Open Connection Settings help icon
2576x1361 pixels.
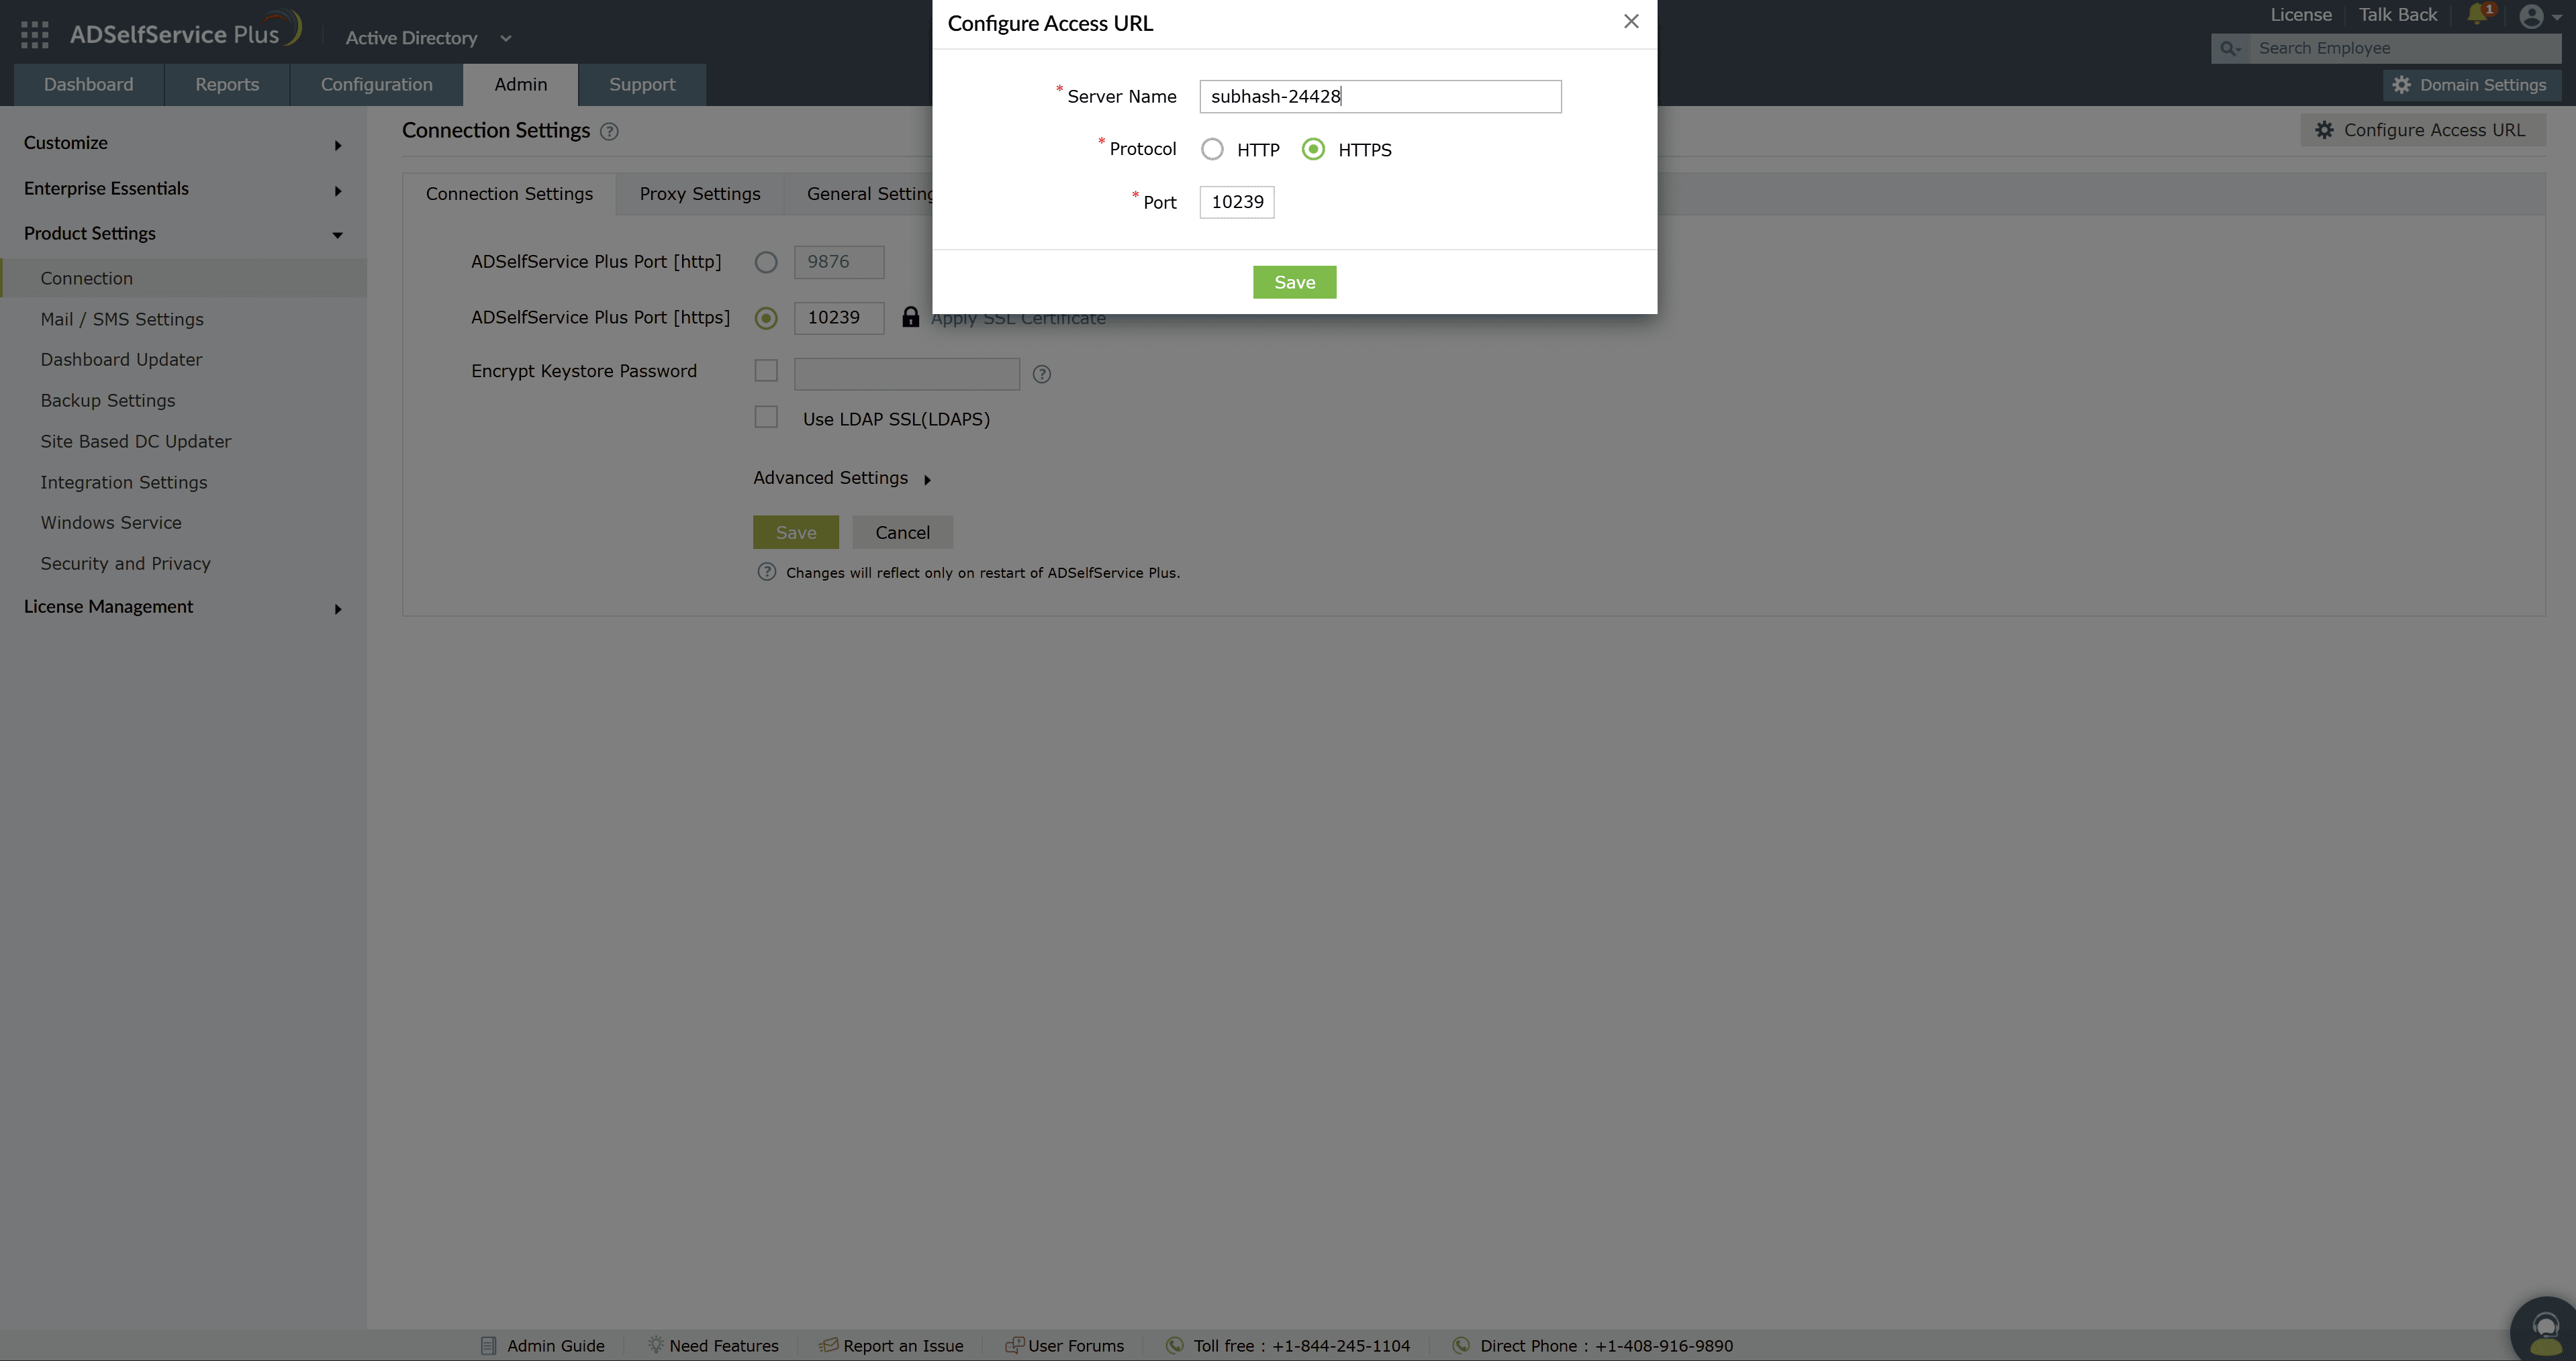tap(609, 132)
